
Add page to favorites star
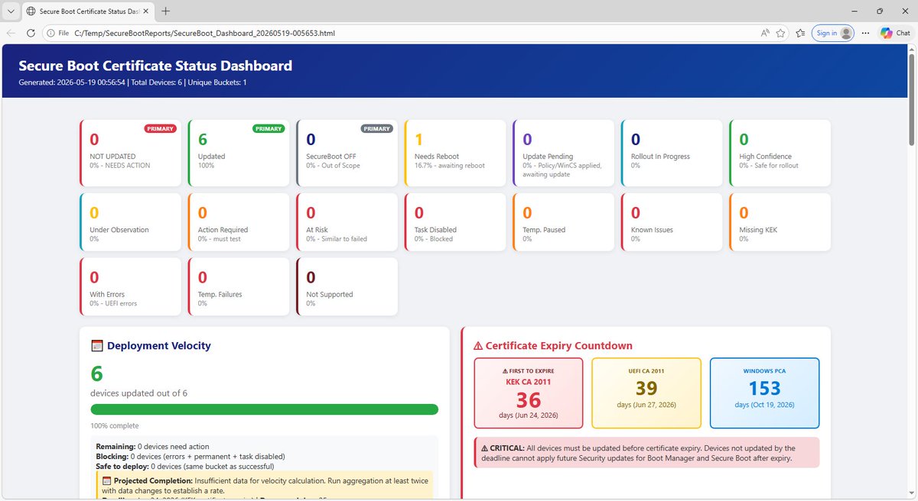coord(780,33)
